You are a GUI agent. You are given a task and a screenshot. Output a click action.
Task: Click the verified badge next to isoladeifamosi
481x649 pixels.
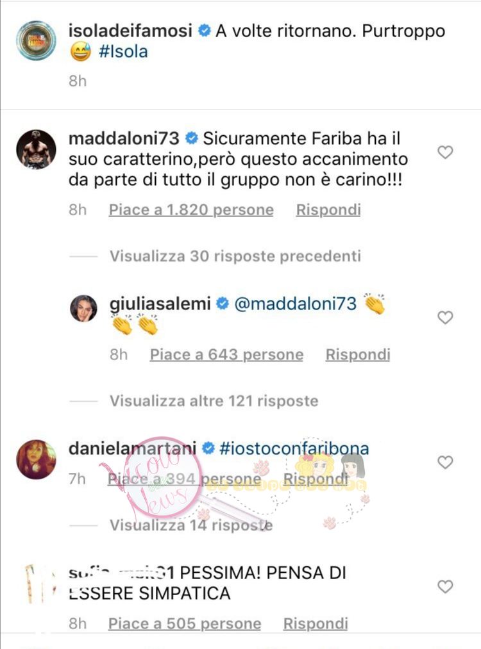(x=204, y=31)
